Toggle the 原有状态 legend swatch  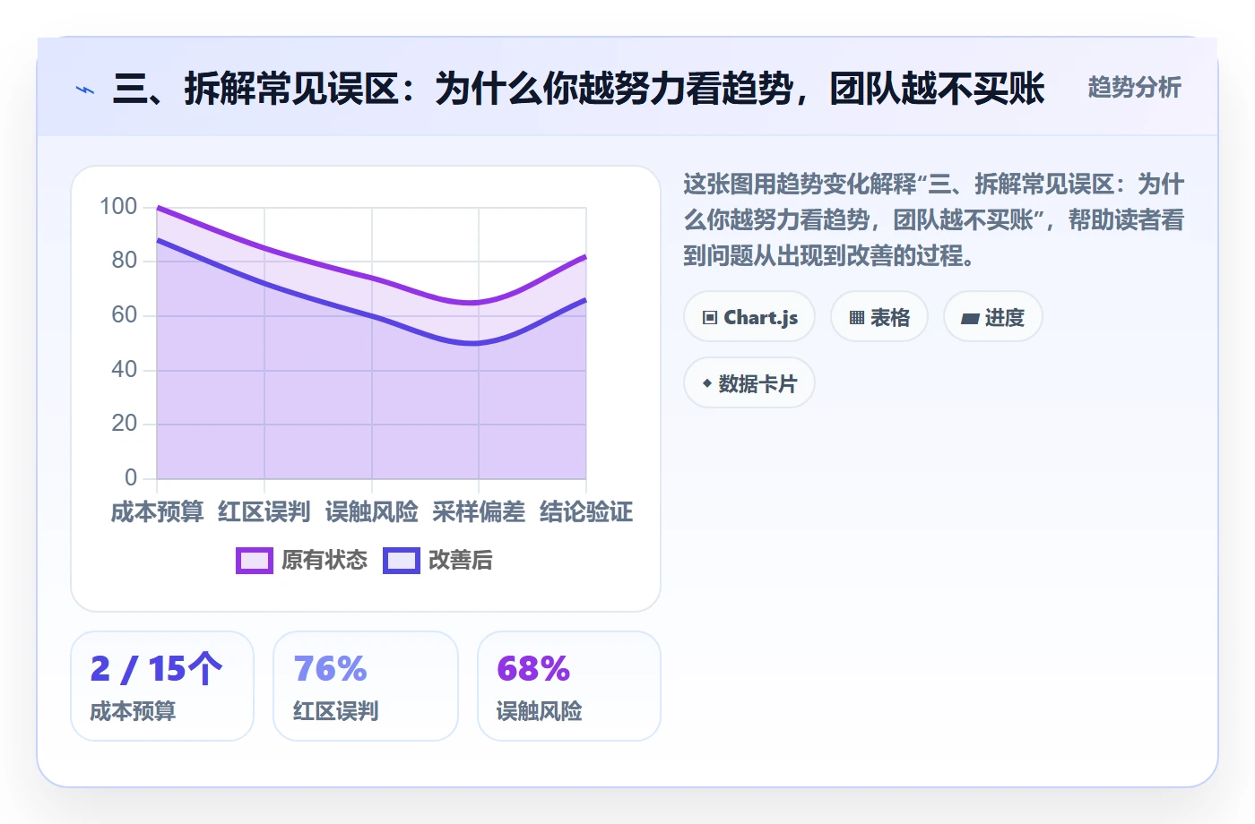(255, 561)
